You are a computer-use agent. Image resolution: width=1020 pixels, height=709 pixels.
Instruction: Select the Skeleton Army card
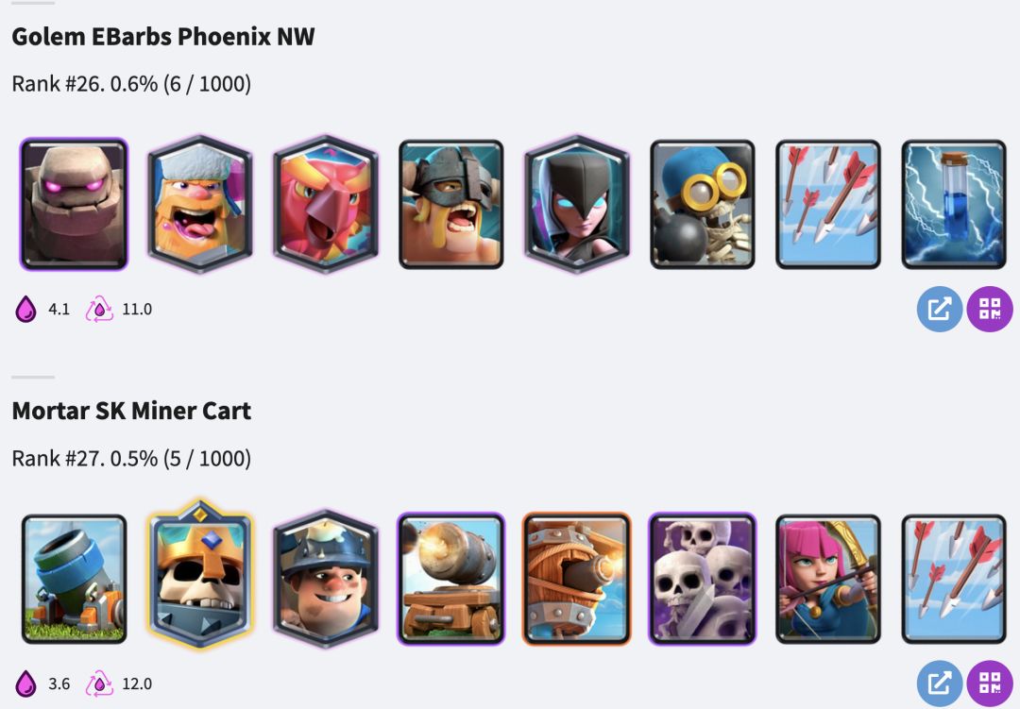(703, 579)
